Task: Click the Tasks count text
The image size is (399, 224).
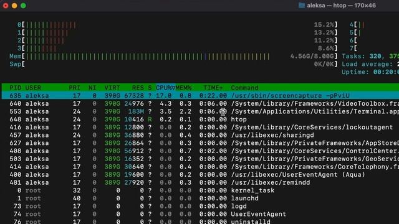Action: 370,57
